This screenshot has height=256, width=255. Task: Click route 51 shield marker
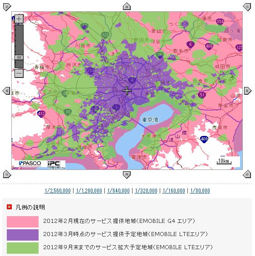(x=202, y=95)
